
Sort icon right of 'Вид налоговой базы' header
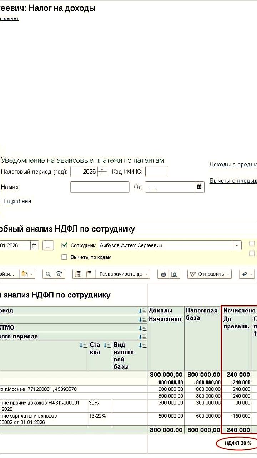[x=142, y=346]
